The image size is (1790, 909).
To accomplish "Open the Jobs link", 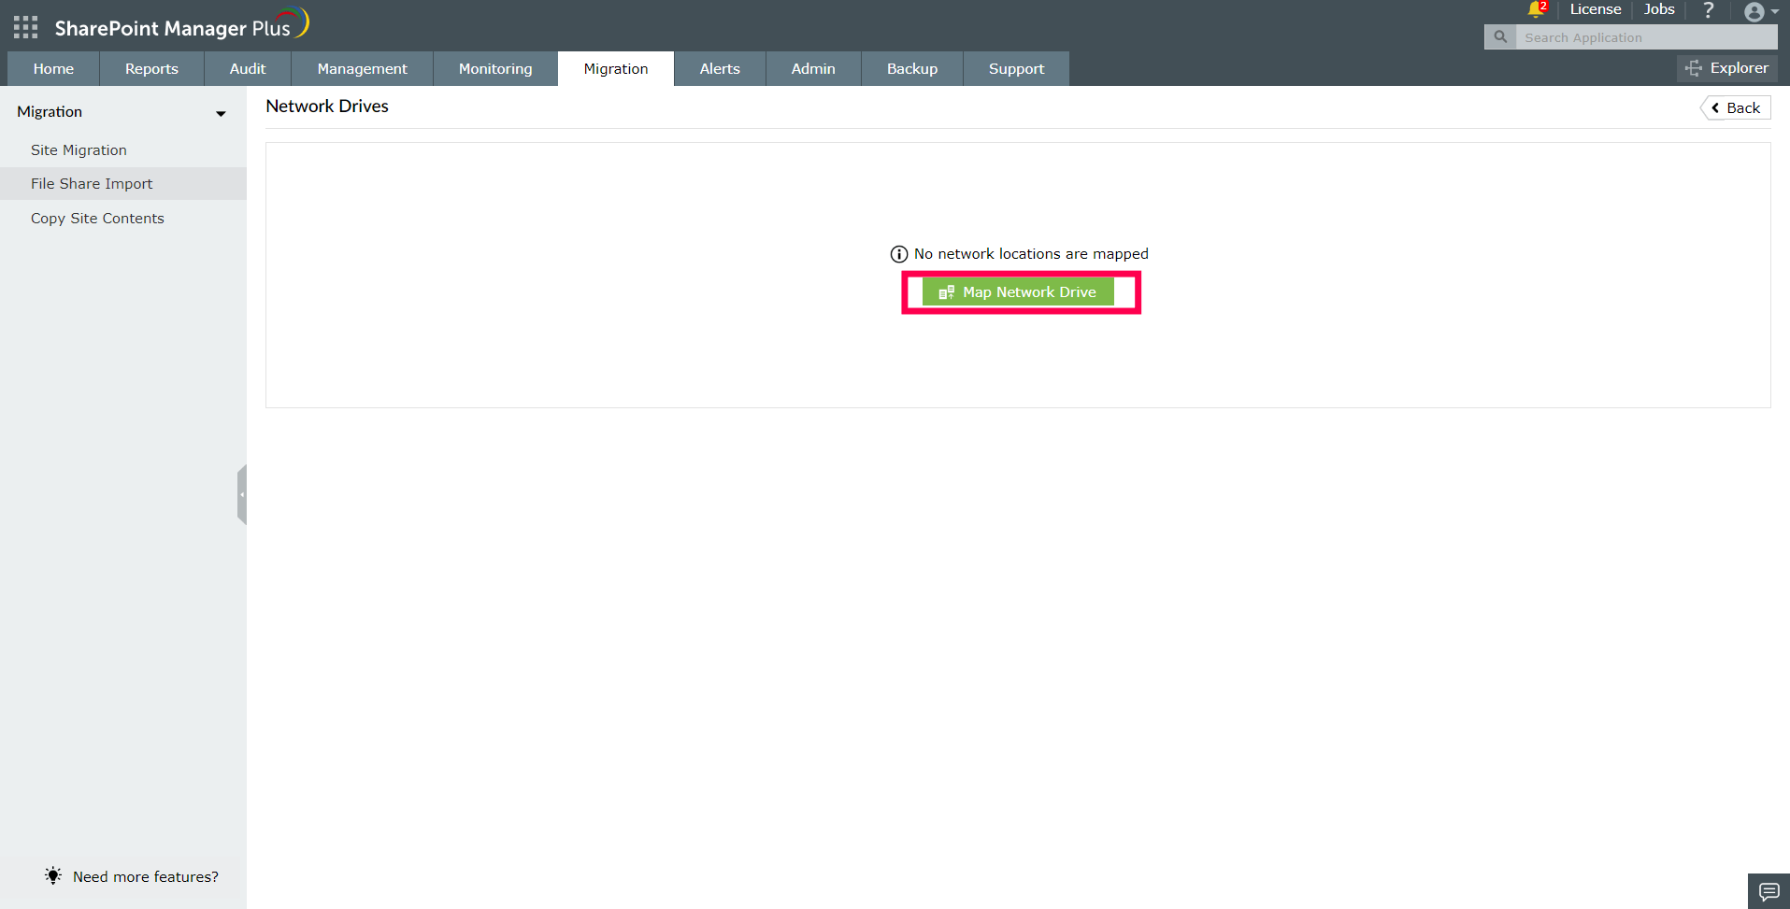I will pyautogui.click(x=1659, y=9).
